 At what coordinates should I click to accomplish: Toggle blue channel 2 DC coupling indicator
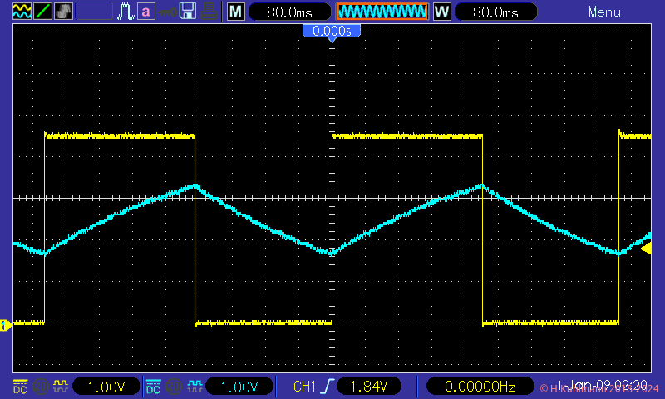(153, 387)
